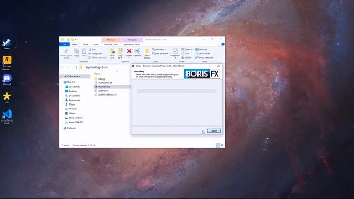Open Steam from the desktop

[7, 44]
